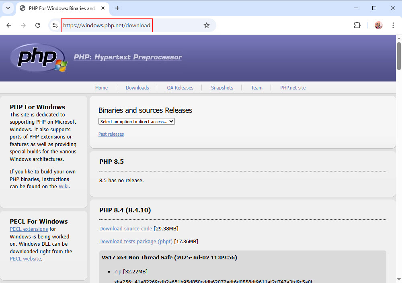This screenshot has width=402, height=283.
Task: Click inside the address bar URL field
Action: pyautogui.click(x=107, y=25)
